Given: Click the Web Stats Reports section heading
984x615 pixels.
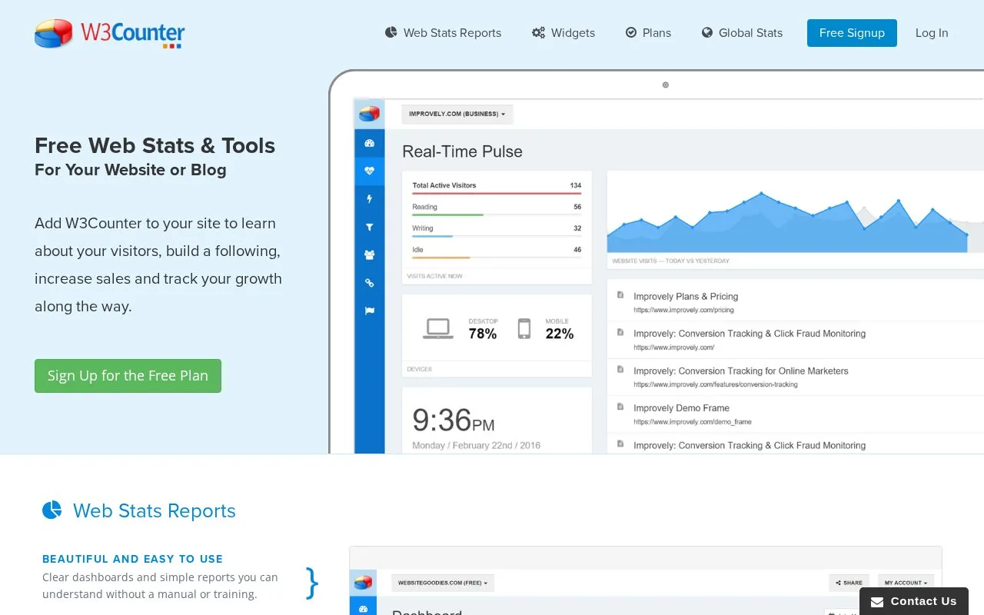Looking at the screenshot, I should [155, 510].
